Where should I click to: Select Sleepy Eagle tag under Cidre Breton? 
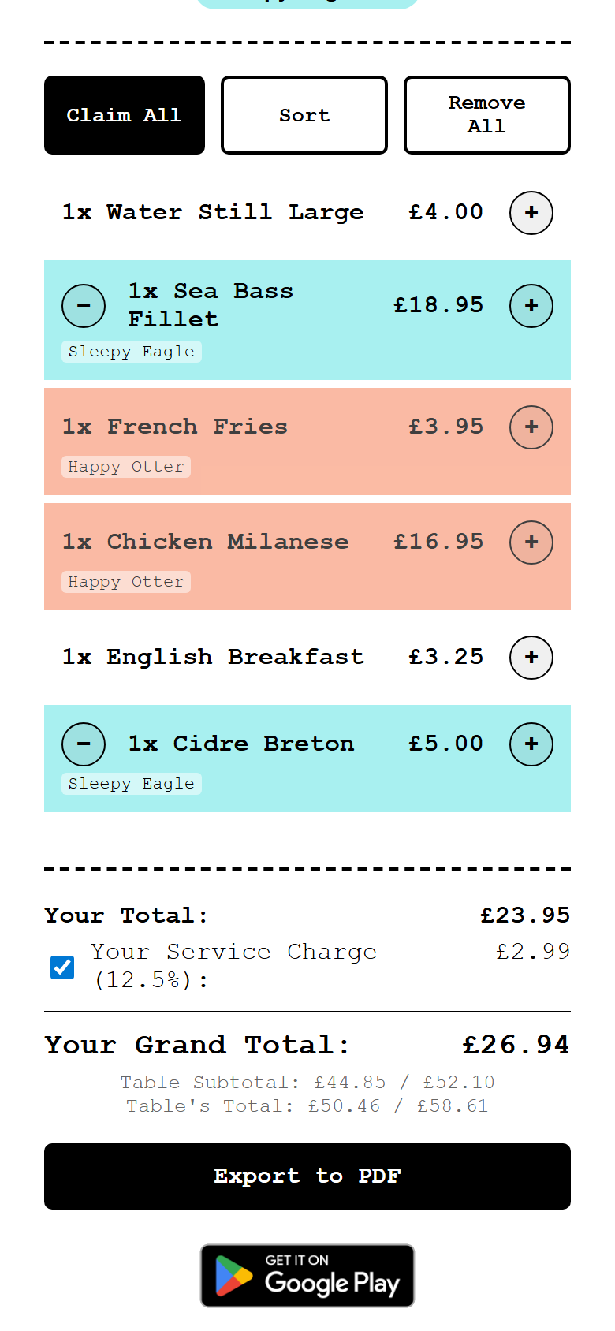tap(131, 784)
